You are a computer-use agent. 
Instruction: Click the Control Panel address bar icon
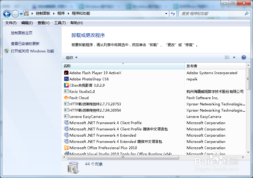coord(27,14)
